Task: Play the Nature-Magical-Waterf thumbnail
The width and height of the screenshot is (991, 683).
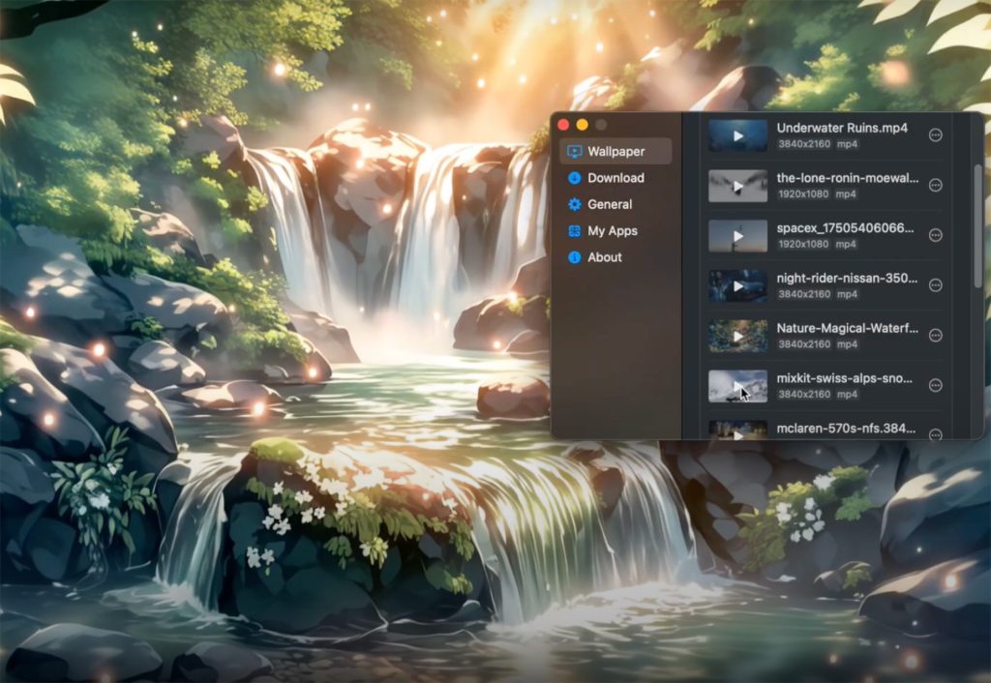Action: point(737,336)
